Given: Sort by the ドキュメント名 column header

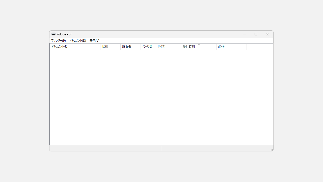Looking at the screenshot, I should [75, 47].
